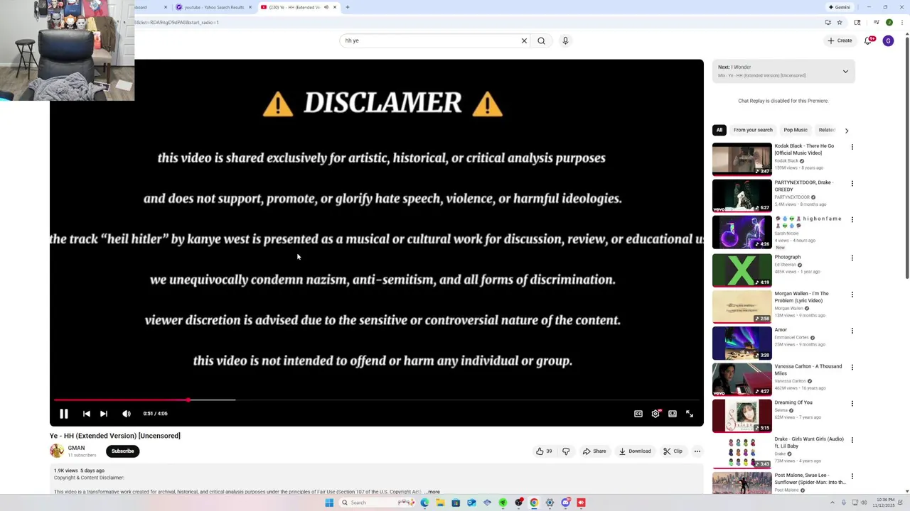The image size is (910, 511).
Task: Open Vanessa Carlton A Thousand Miles thumbnail
Action: click(x=742, y=380)
